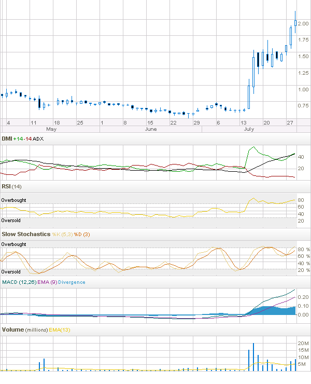Click the Volume (millions) panel title
The image size is (311, 384).
(x=25, y=330)
